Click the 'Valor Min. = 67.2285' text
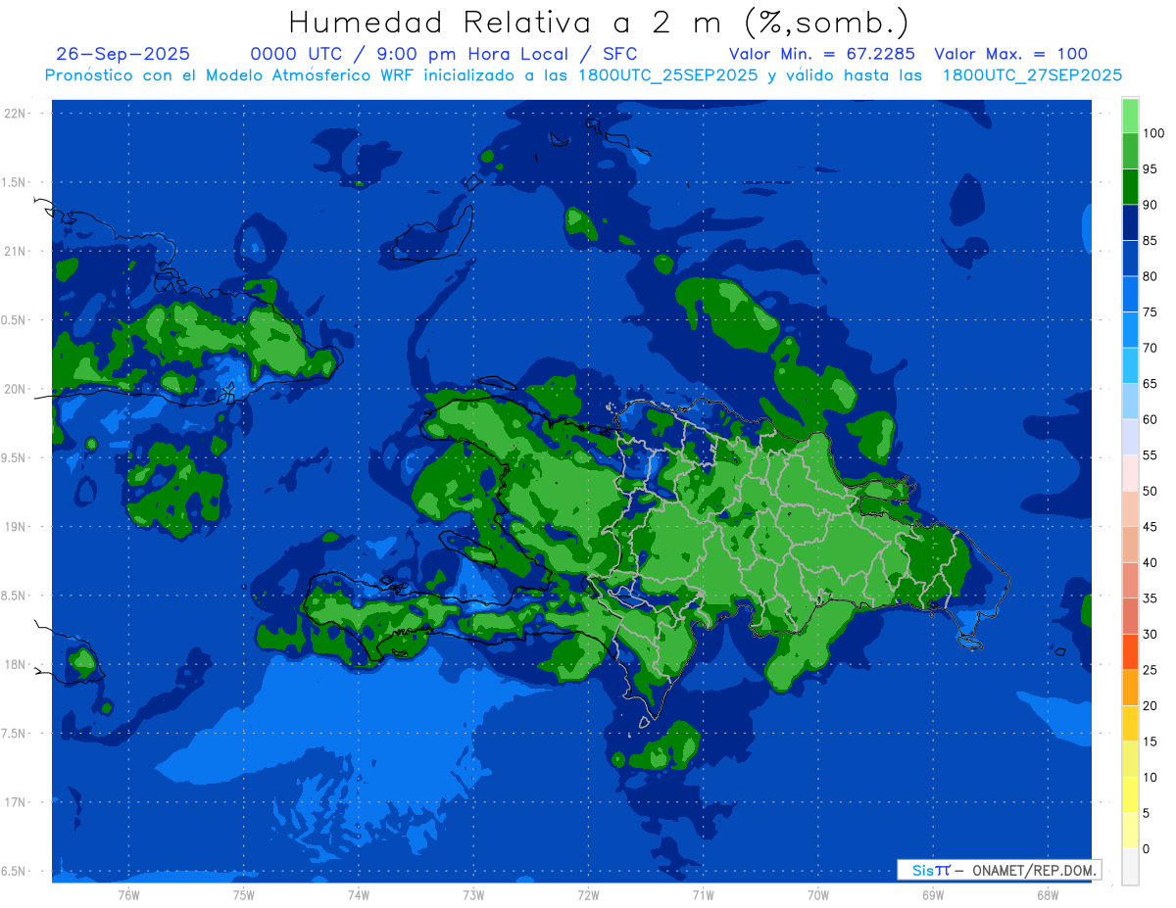1176x908 pixels. (821, 54)
